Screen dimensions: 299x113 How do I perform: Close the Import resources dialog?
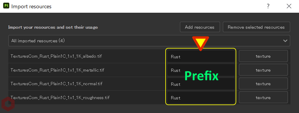pyautogui.click(x=289, y=6)
